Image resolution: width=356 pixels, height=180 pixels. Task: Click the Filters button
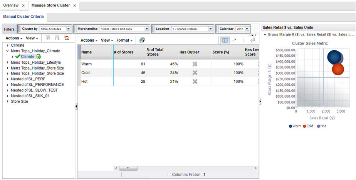click(x=9, y=29)
